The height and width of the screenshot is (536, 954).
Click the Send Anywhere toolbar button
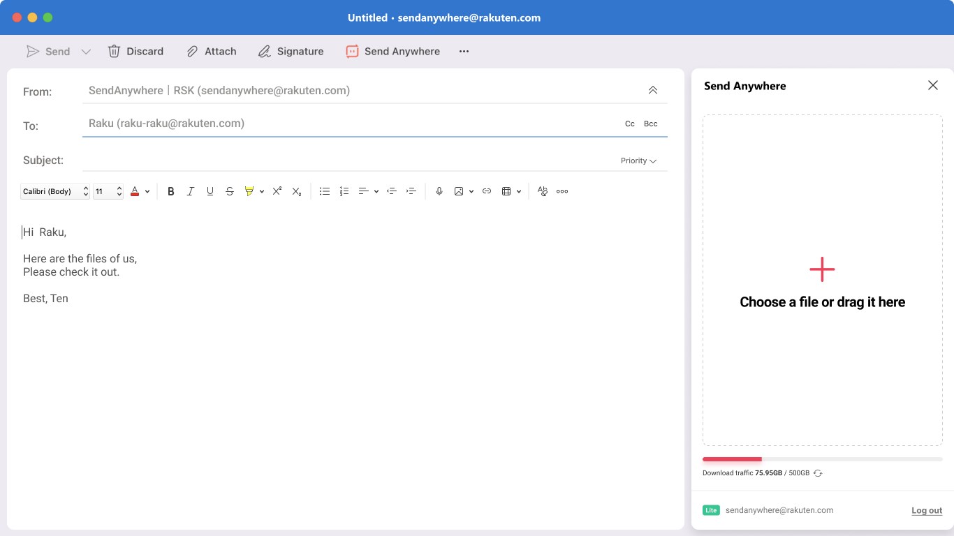(392, 51)
